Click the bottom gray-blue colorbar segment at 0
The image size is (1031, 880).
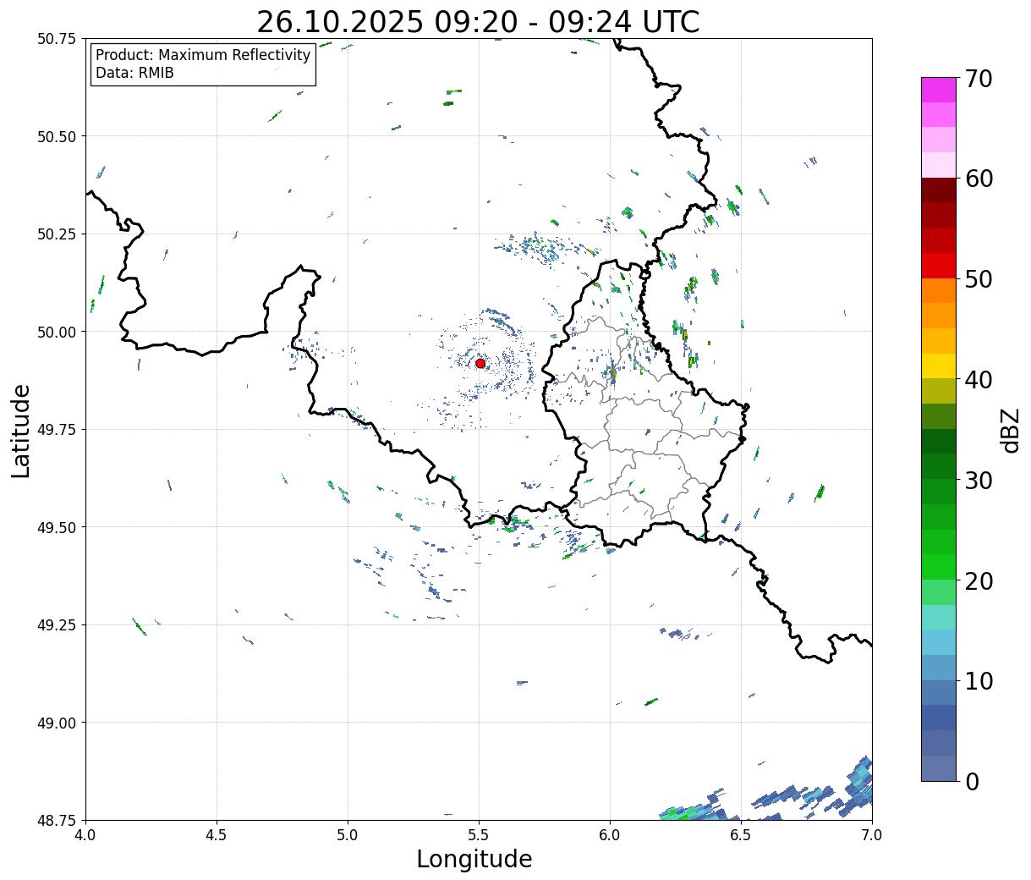[939, 767]
